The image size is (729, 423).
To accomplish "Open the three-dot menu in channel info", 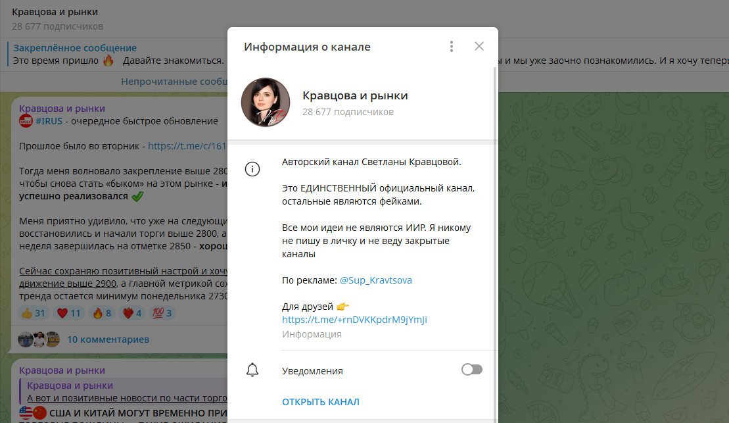I will pyautogui.click(x=452, y=46).
